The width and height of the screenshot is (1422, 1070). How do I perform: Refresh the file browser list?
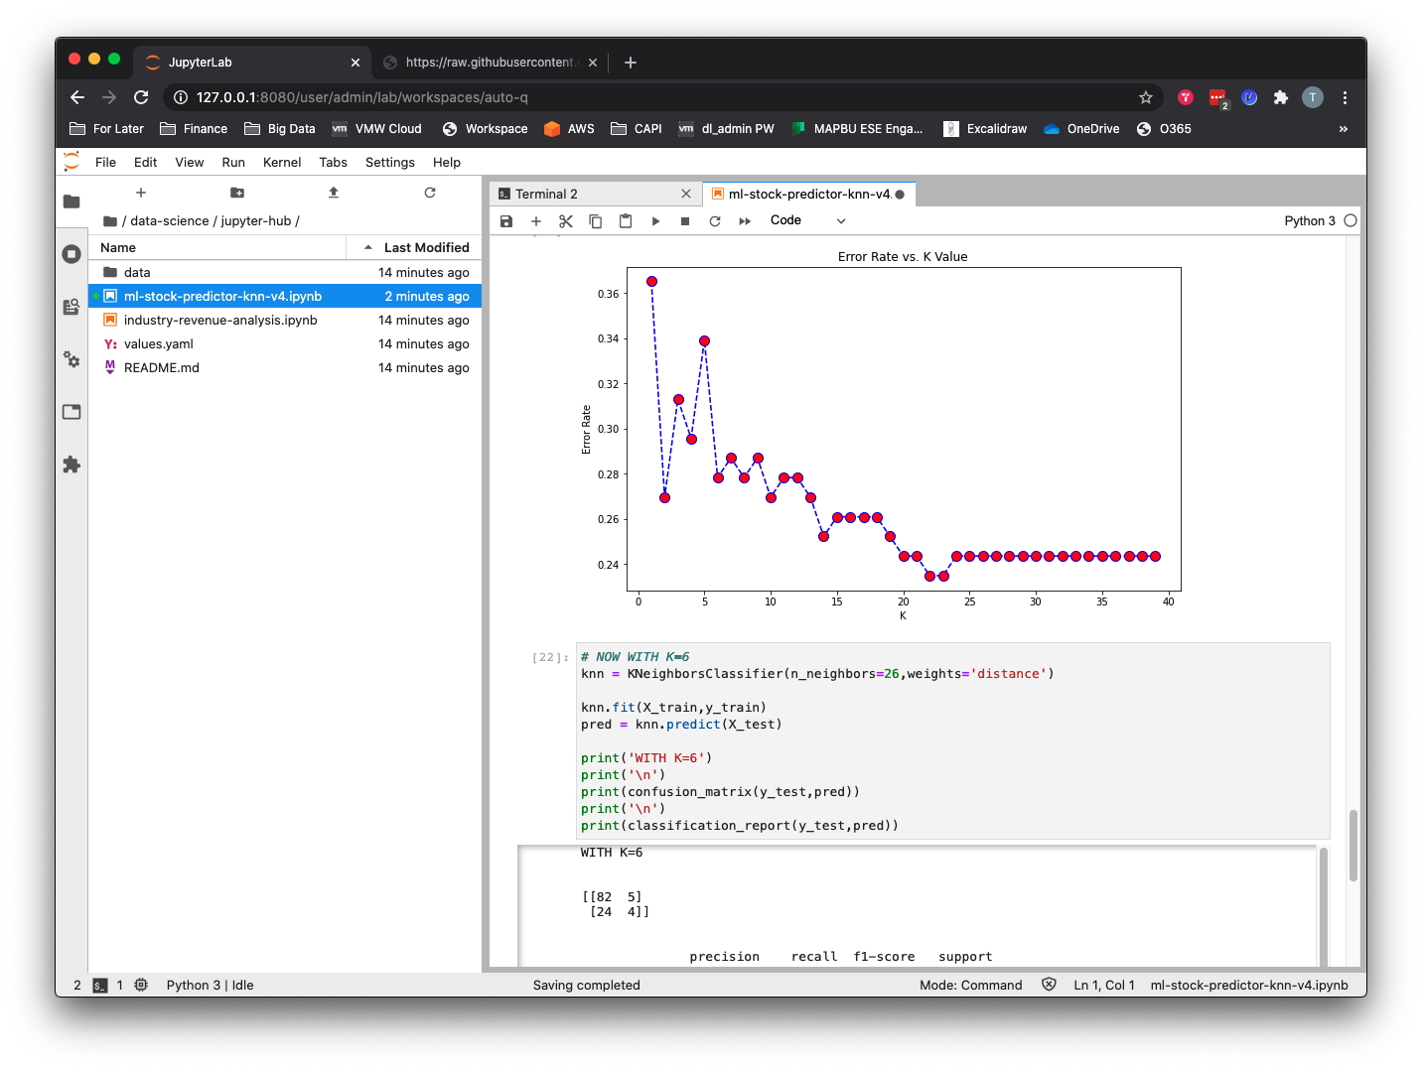click(430, 193)
